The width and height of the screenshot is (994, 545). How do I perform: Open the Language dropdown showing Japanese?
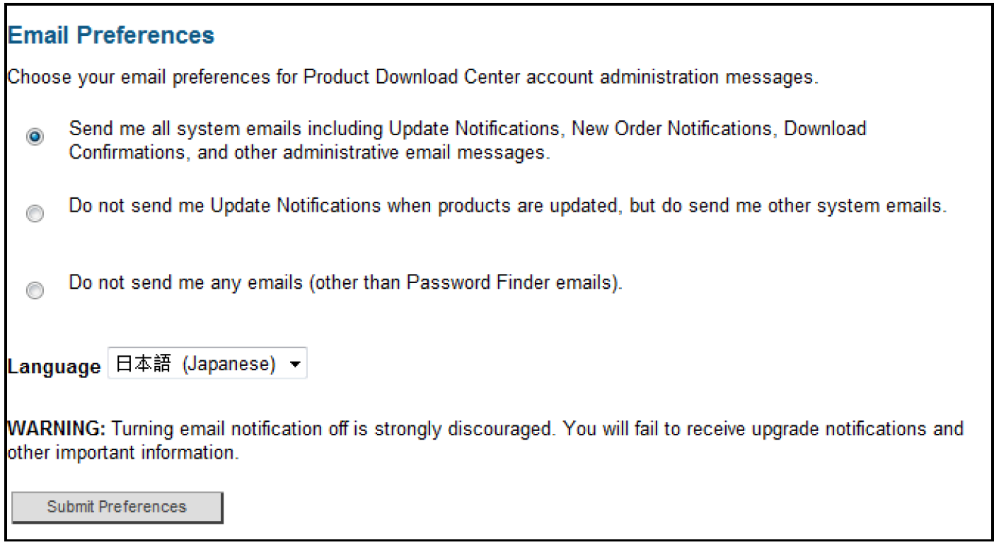click(x=207, y=365)
